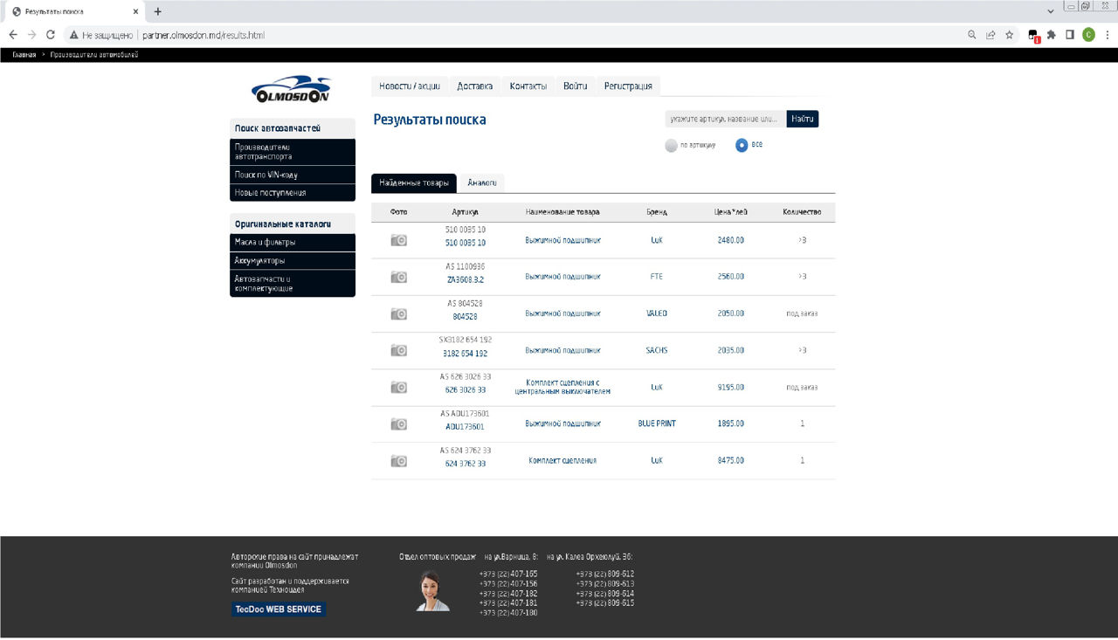1118x640 pixels.
Task: Click price 8475.00
Action: pyautogui.click(x=731, y=460)
